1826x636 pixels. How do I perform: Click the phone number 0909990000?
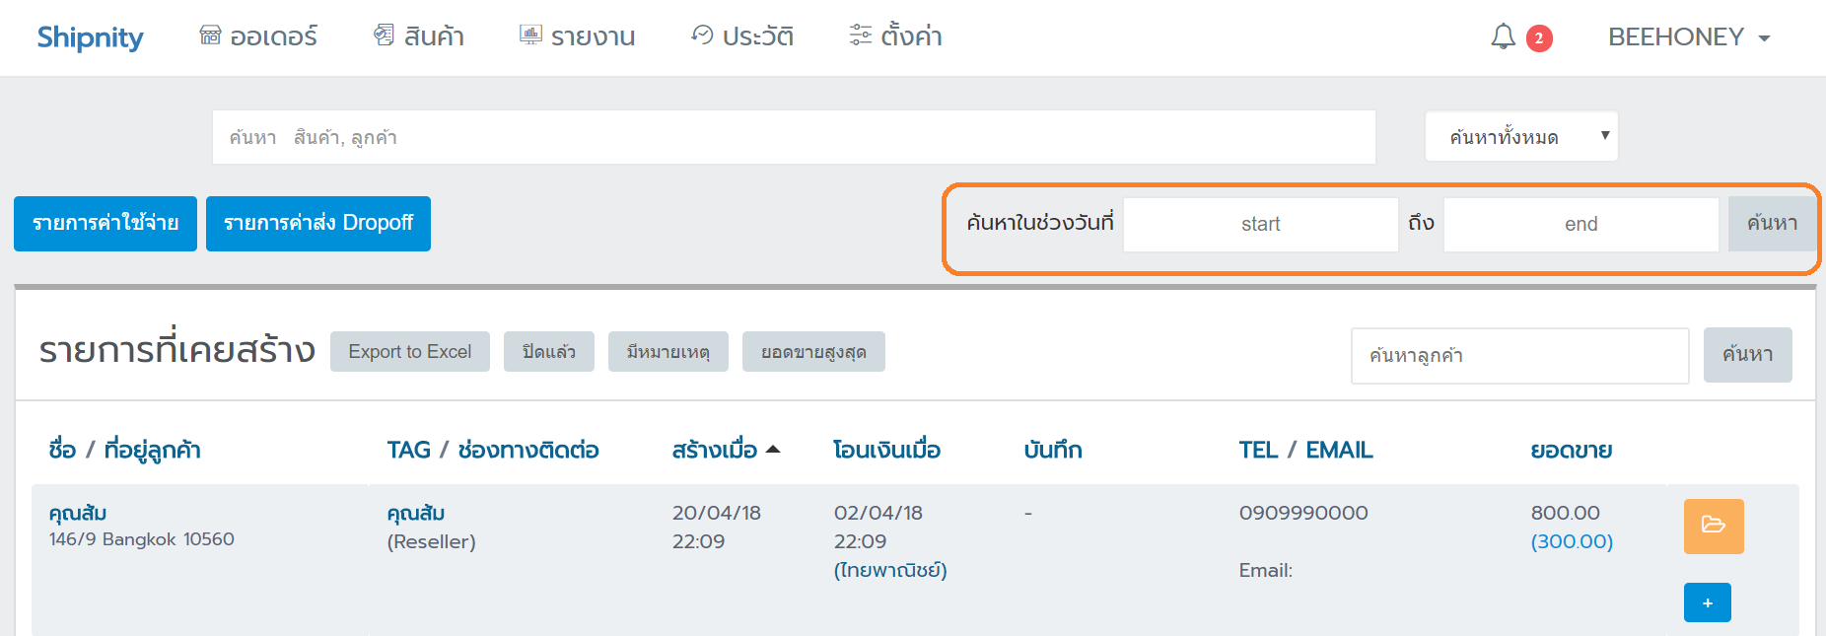pyautogui.click(x=1303, y=513)
